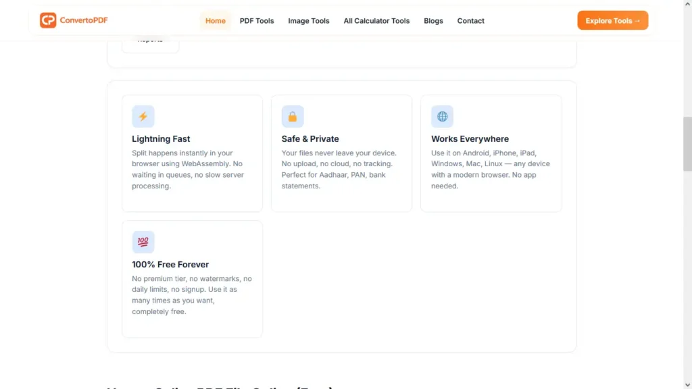The image size is (692, 389).
Task: Click the scrollbar up arrow
Action: click(x=687, y=3)
